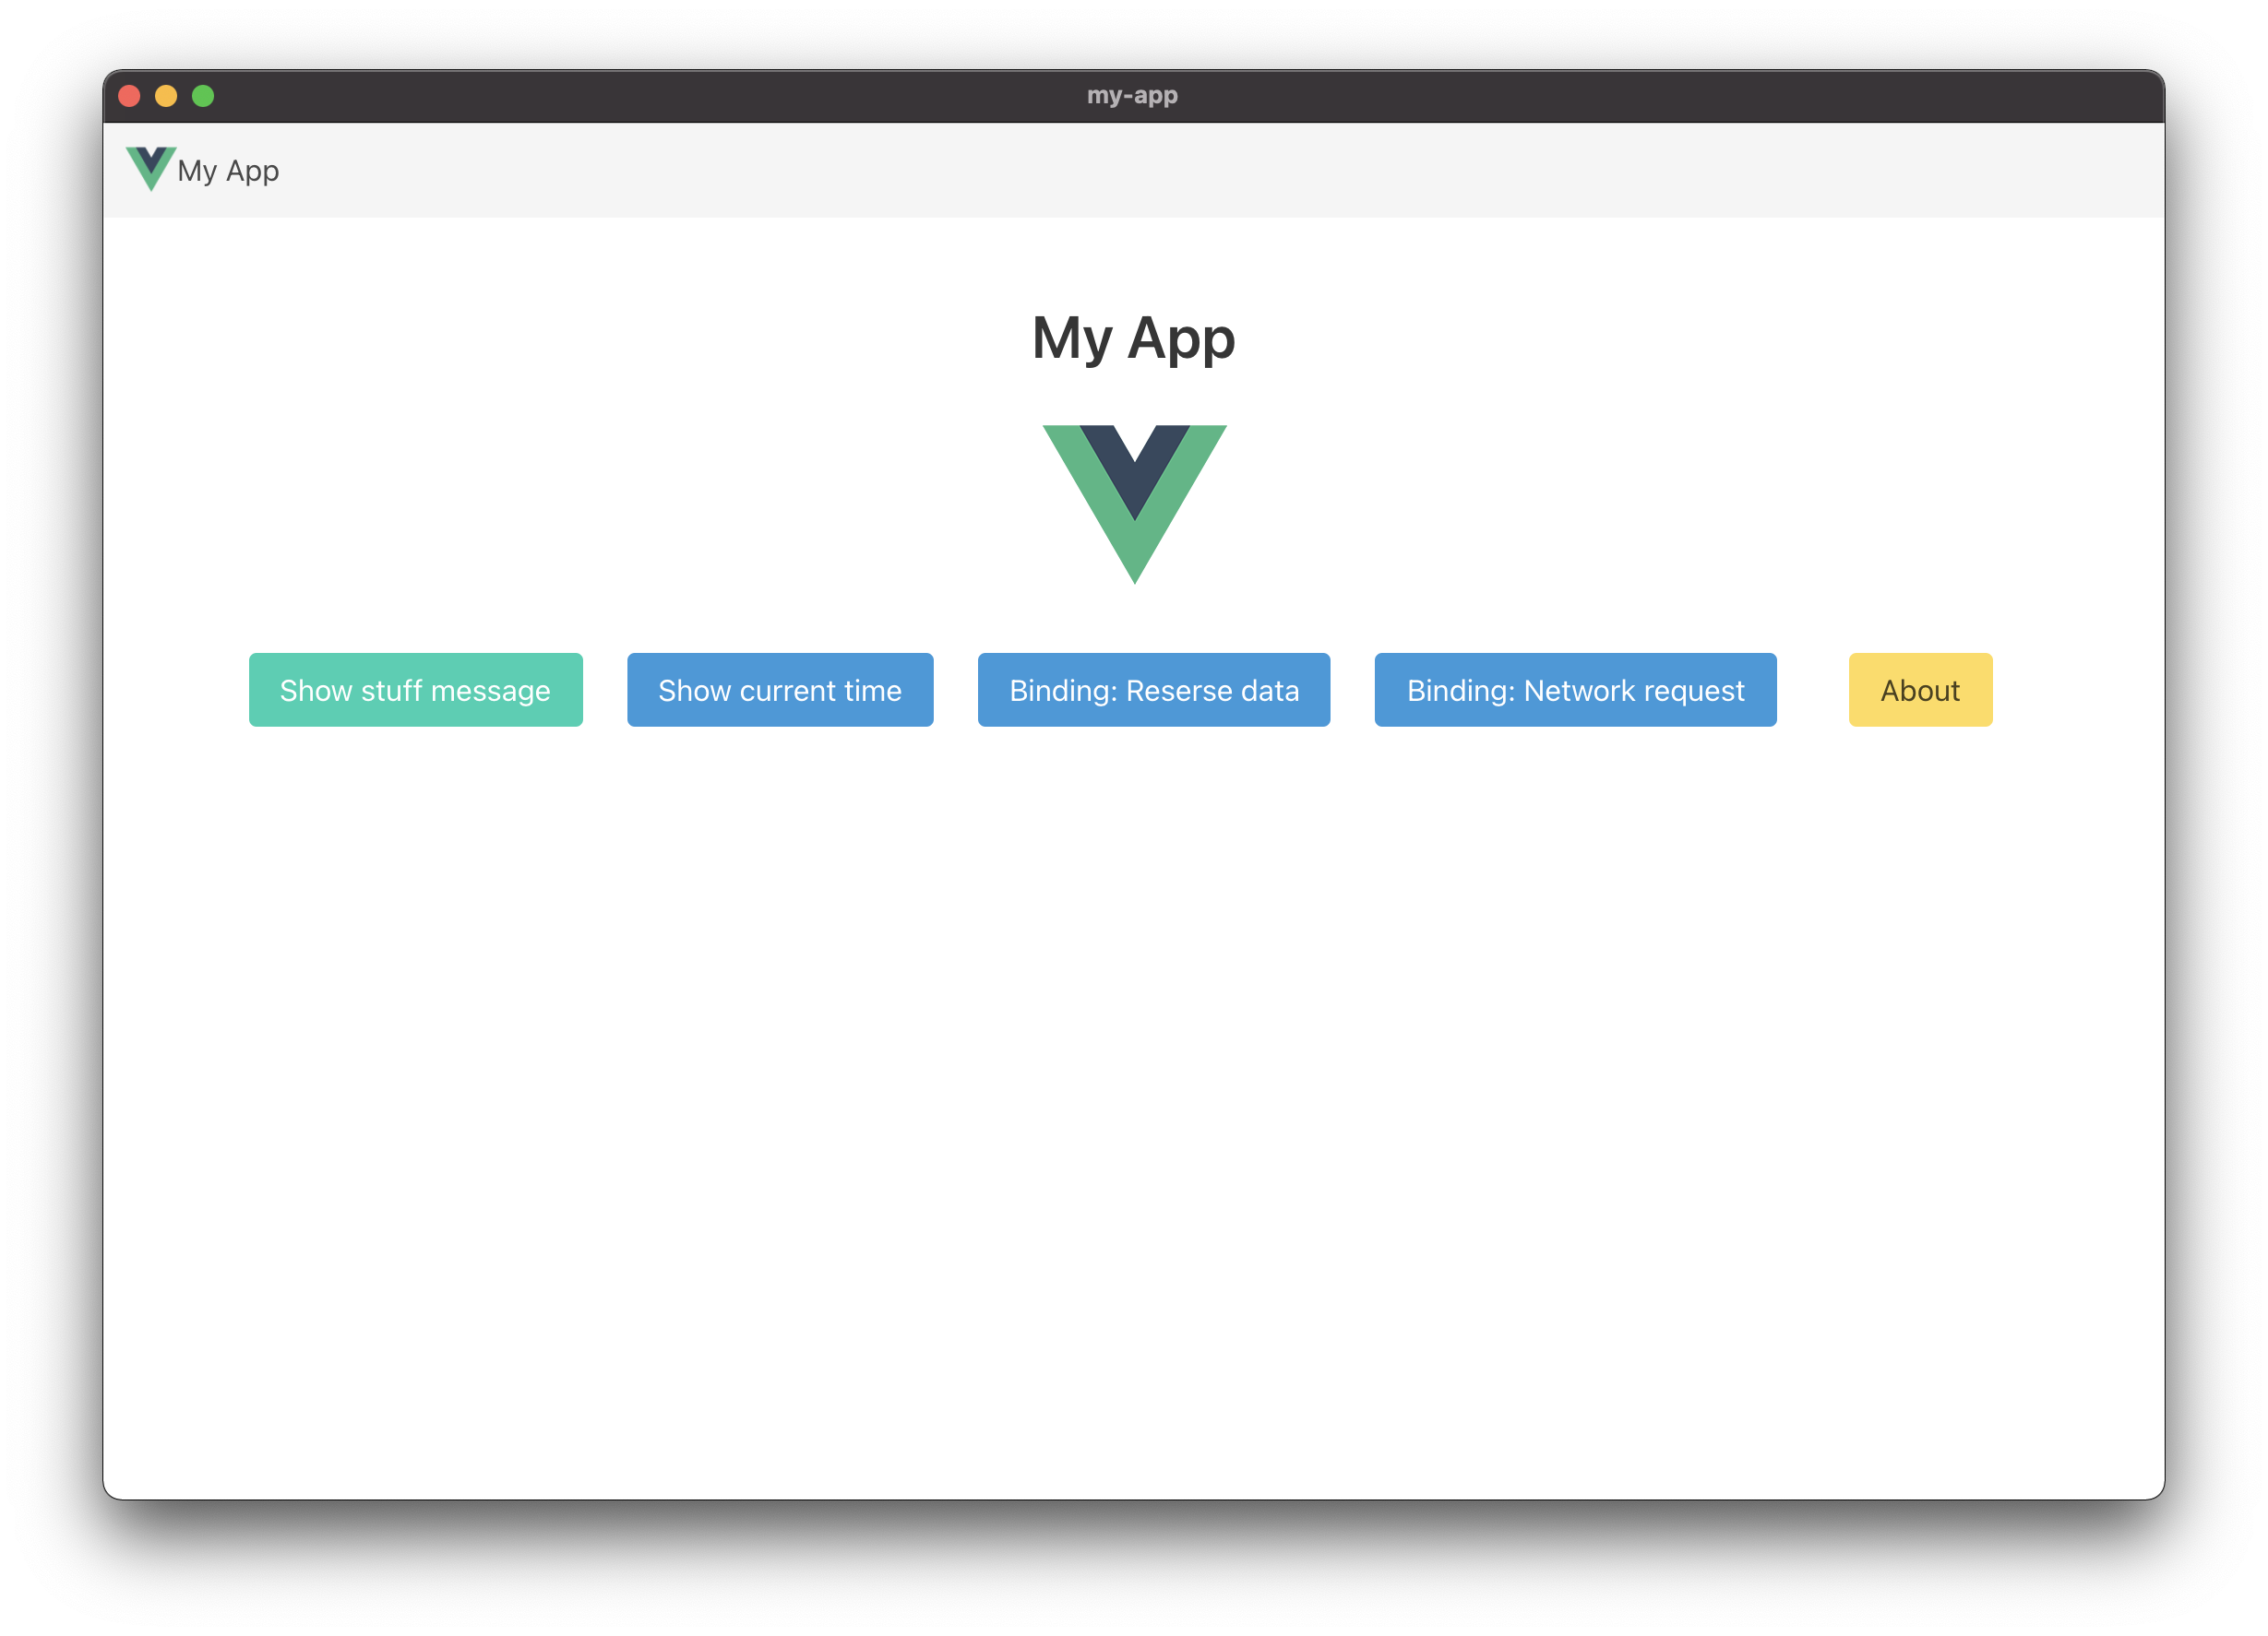Trigger the Binding: Network request button
Viewport: 2268px width, 1636px height.
1574,690
